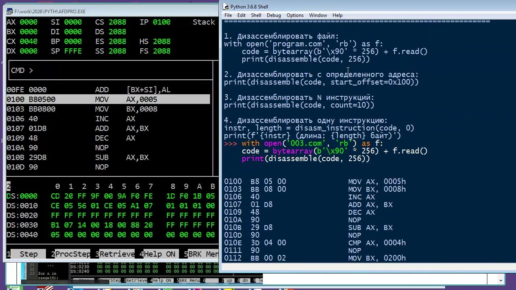Screen dimensions: 516x290
Task: Select the IP register value 0100
Action: coord(162,22)
